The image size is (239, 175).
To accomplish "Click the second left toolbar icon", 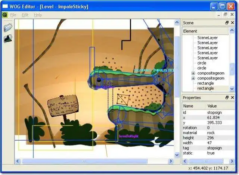I will tap(8, 39).
